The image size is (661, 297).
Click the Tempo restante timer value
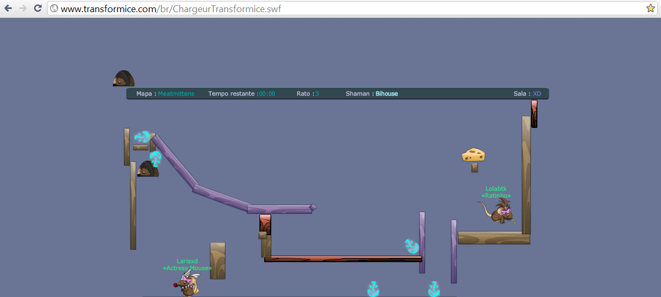click(x=267, y=94)
